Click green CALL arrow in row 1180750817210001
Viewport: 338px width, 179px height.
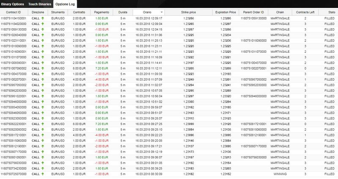[x=43, y=135]
